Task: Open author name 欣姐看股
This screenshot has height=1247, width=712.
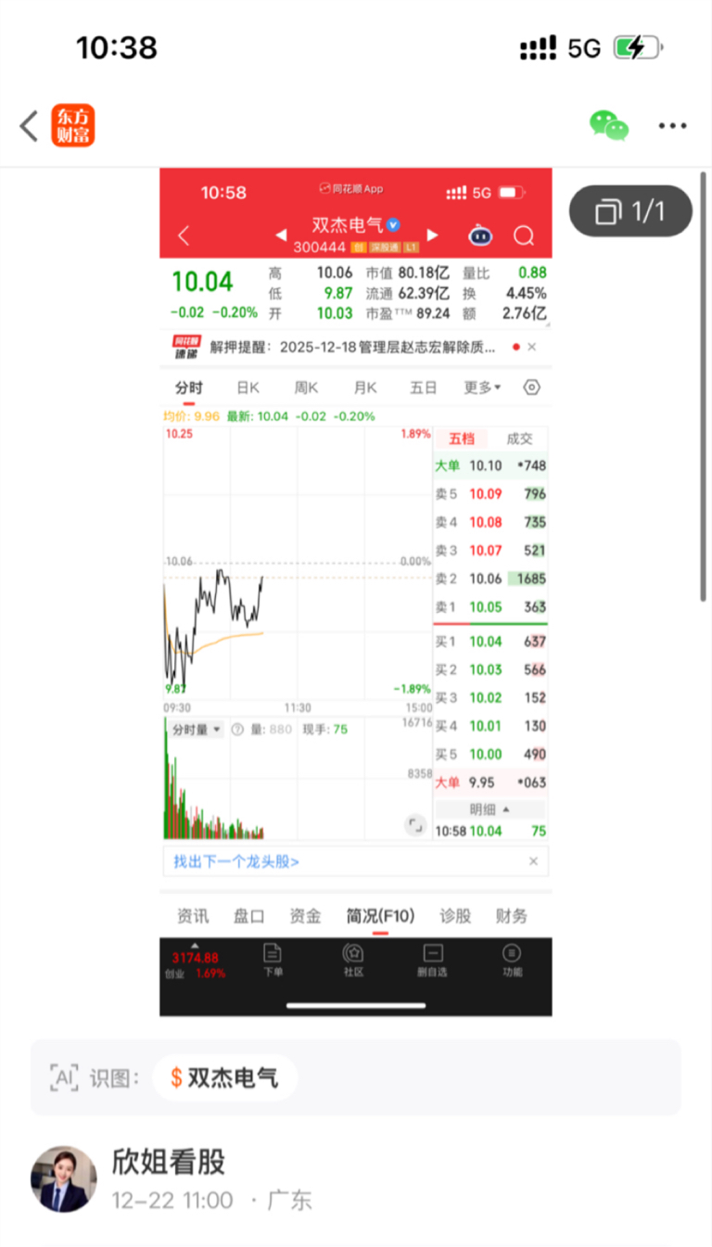Action: click(x=169, y=1161)
